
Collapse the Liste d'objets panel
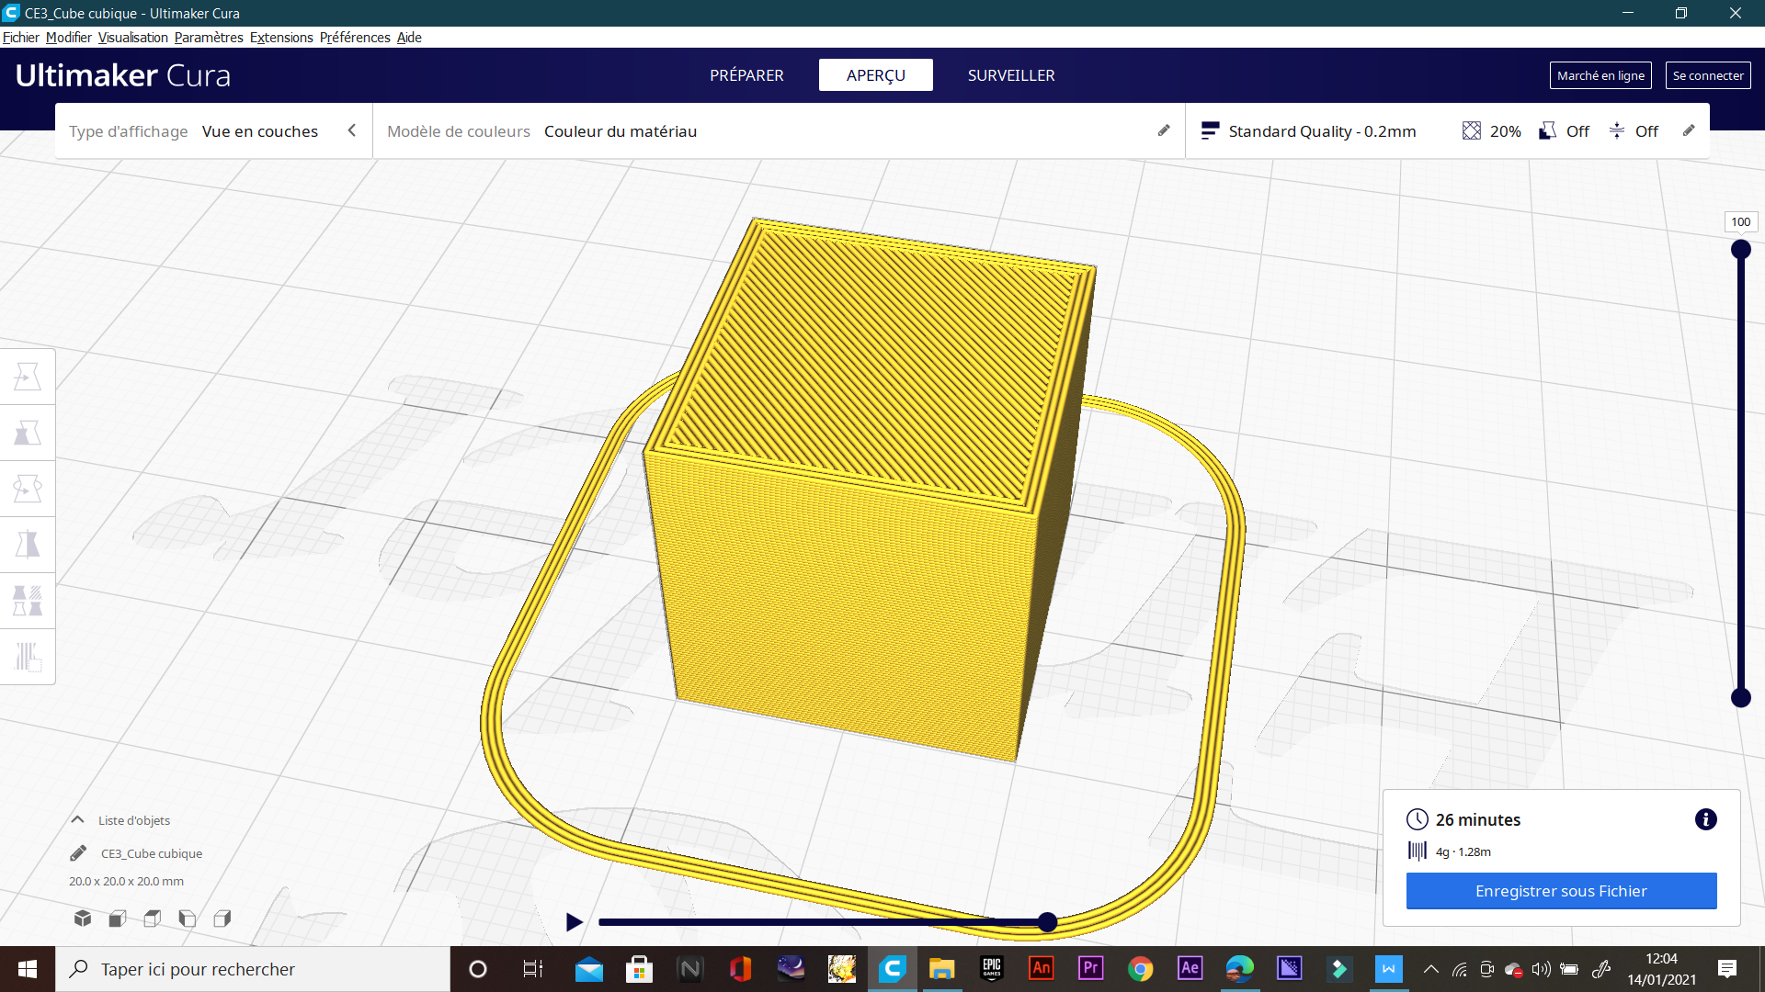tap(78, 820)
